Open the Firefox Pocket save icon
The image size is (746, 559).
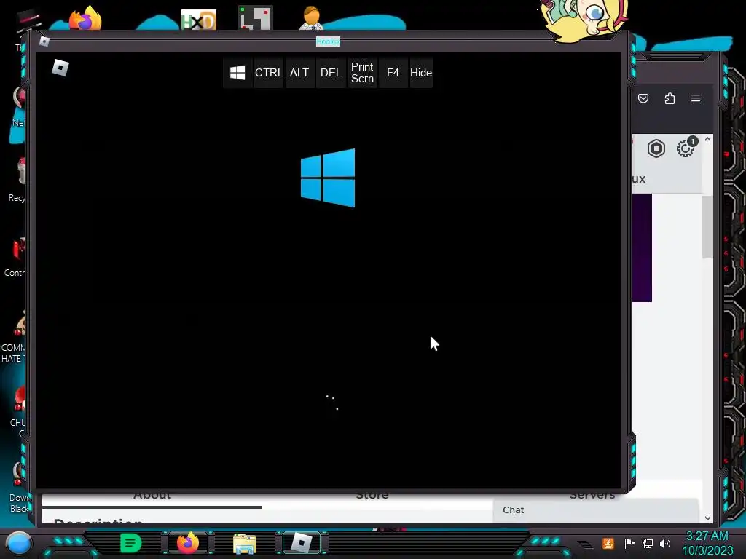click(643, 98)
